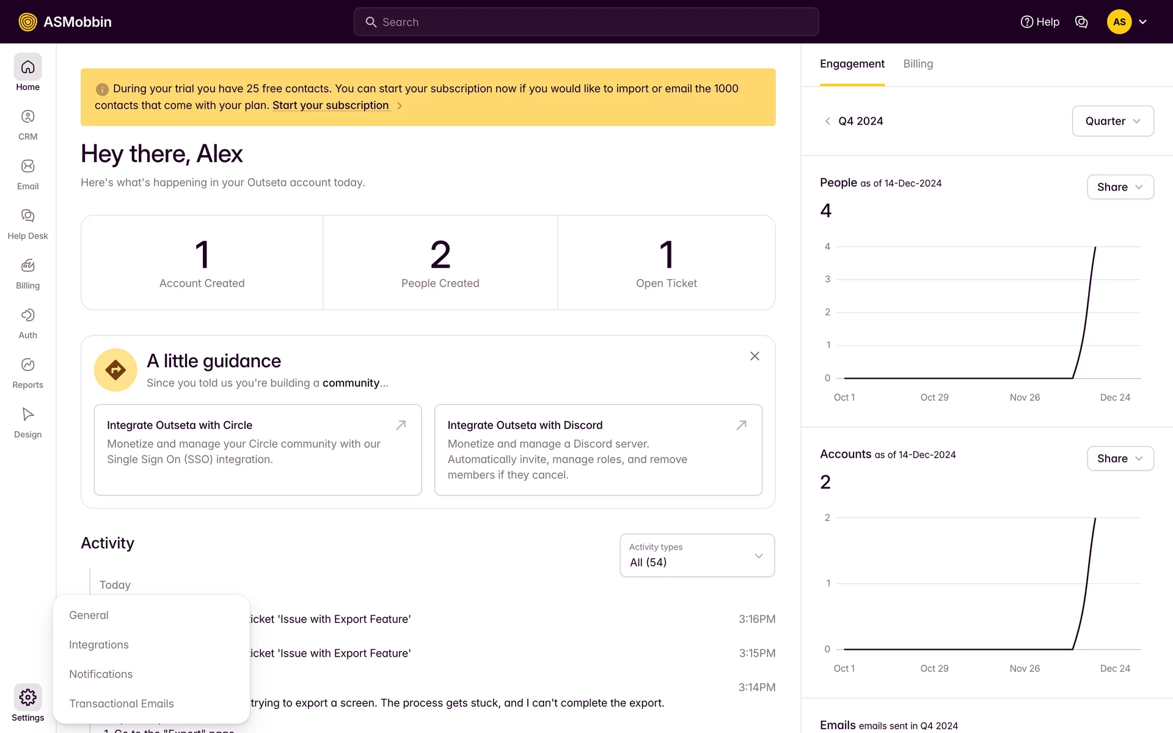The width and height of the screenshot is (1173, 733).
Task: Go to Help Desk in sidebar
Action: [27, 224]
